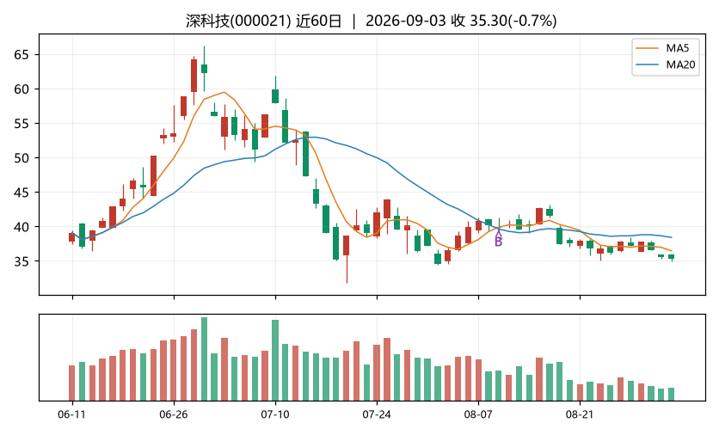The width and height of the screenshot is (719, 435).
Task: Click the 40 price axis label
Action: coord(22,227)
